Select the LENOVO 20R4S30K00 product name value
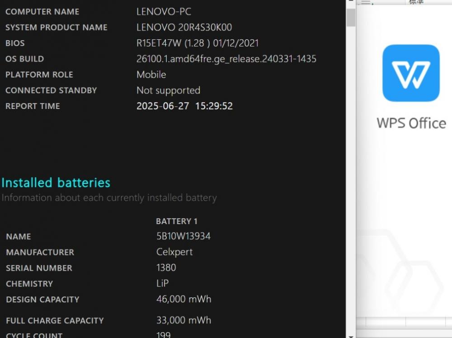Image resolution: width=452 pixels, height=338 pixels. pyautogui.click(x=184, y=28)
